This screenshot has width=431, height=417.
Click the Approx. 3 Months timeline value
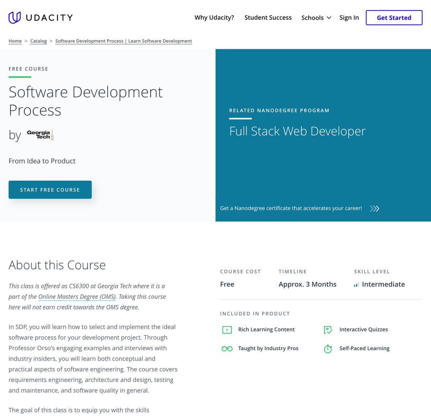(307, 284)
